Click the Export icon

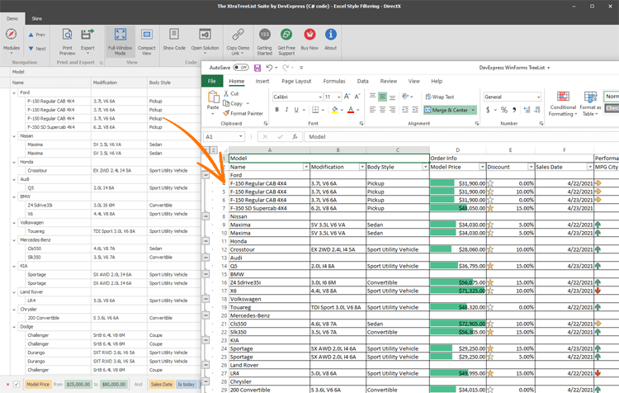pos(87,35)
